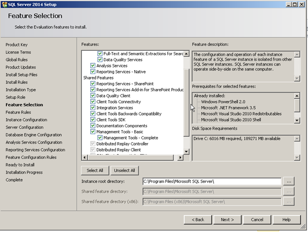Uncheck Client Tools Connectivity
Image resolution: width=308 pixels, height=232 pixels.
(x=93, y=102)
